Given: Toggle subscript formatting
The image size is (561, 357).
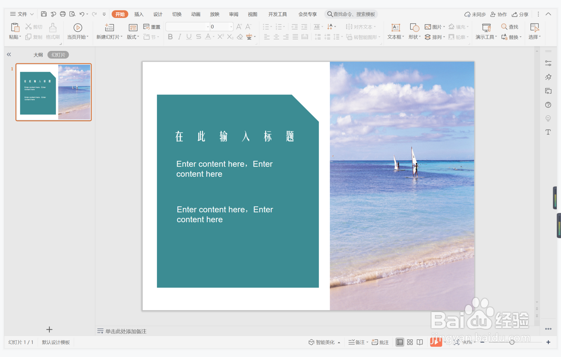Looking at the screenshot, I should (230, 37).
